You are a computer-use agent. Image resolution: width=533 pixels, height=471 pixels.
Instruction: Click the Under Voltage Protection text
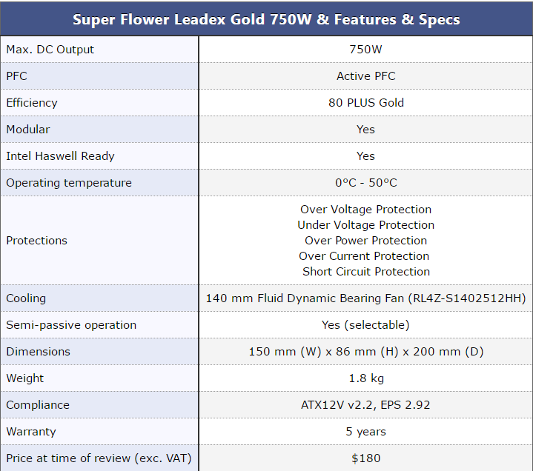tap(365, 225)
